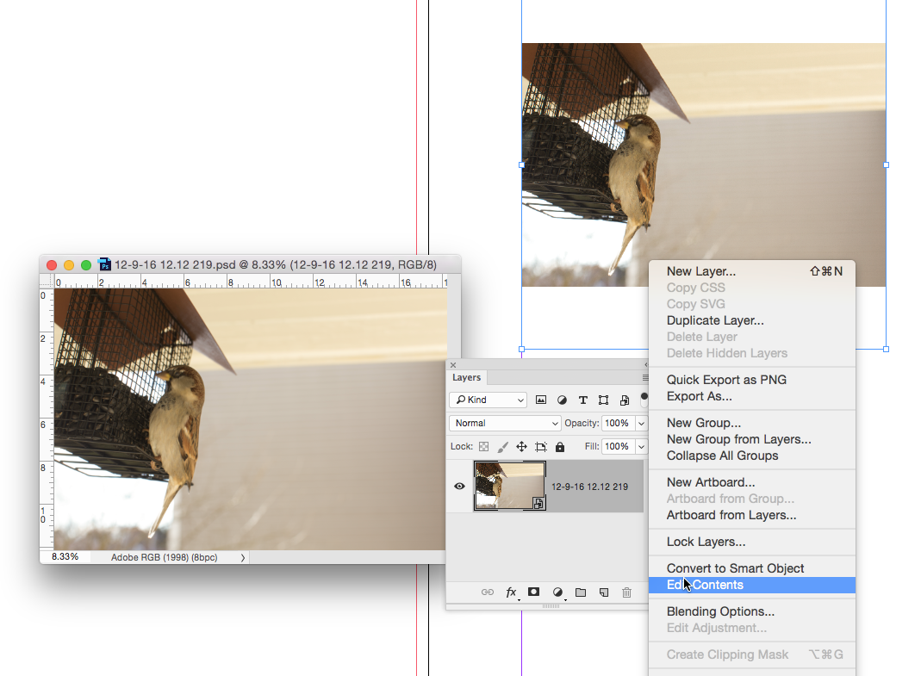The height and width of the screenshot is (676, 921).
Task: Filter layers by type using the Text icon
Action: [x=582, y=400]
